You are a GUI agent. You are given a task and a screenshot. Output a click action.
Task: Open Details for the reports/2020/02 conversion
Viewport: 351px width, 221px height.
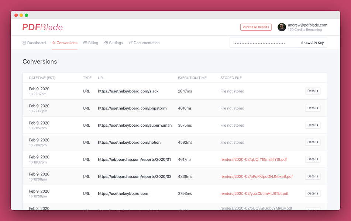(x=313, y=176)
